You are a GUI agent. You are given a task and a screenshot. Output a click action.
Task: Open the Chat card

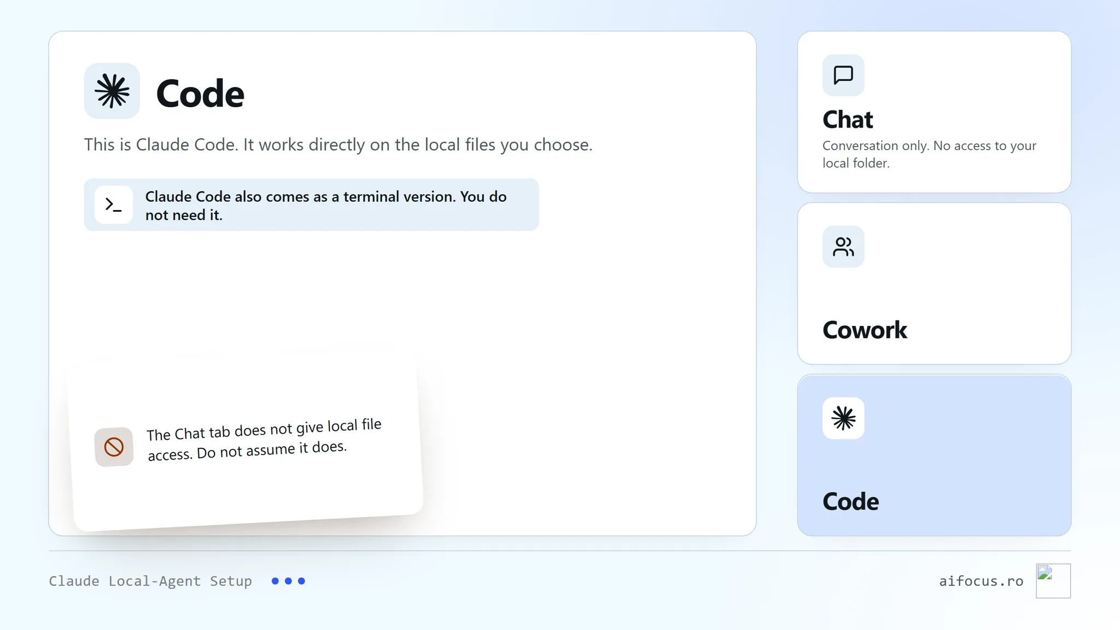click(x=934, y=112)
